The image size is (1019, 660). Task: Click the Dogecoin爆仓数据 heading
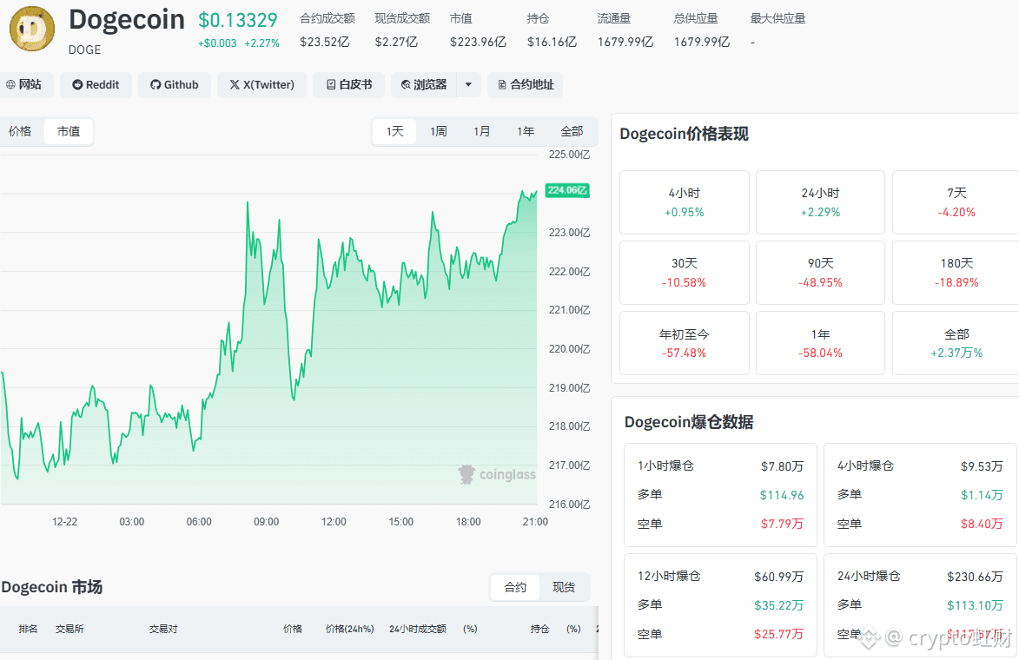(689, 422)
